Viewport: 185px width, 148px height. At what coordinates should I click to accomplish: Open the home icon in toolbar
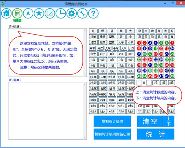point(6,13)
